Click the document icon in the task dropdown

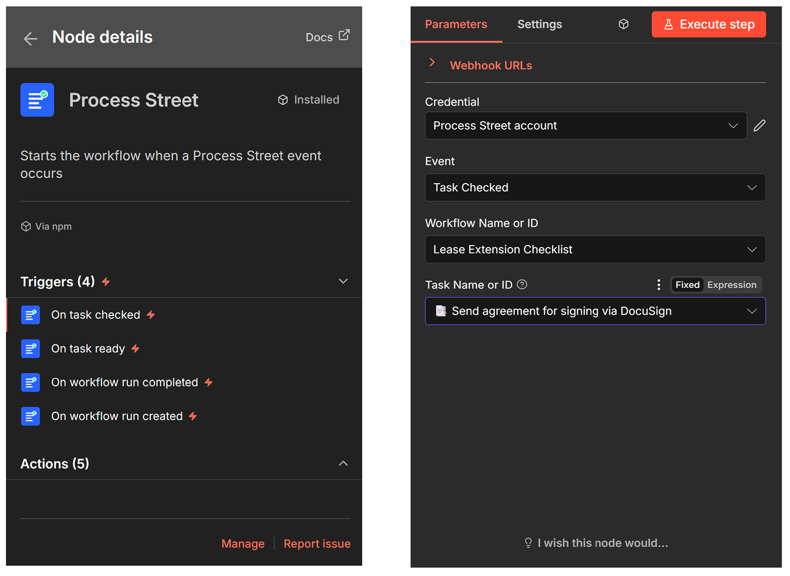tap(440, 311)
